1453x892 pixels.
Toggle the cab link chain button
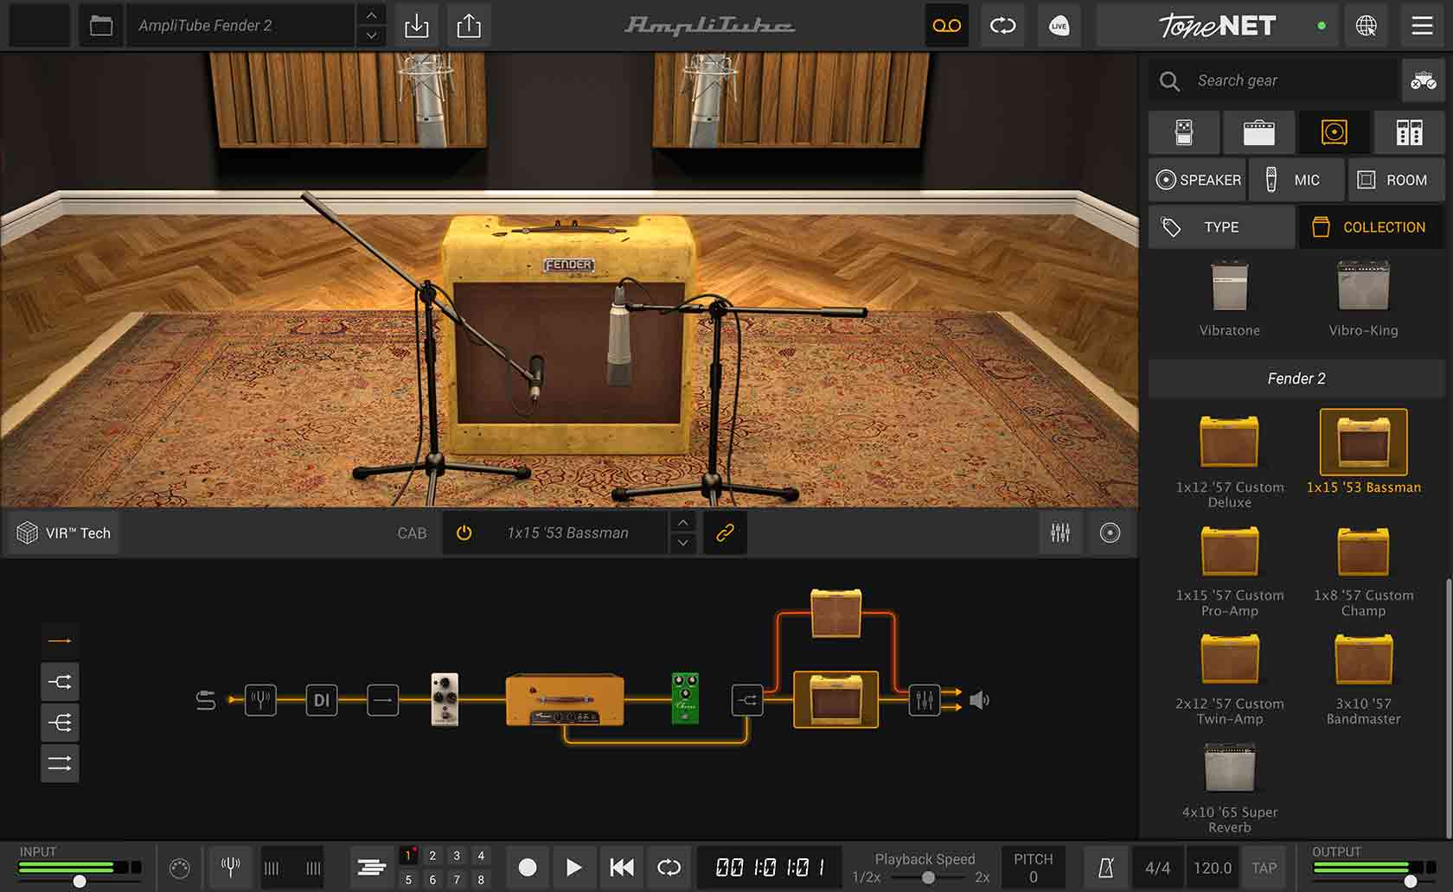tap(725, 533)
